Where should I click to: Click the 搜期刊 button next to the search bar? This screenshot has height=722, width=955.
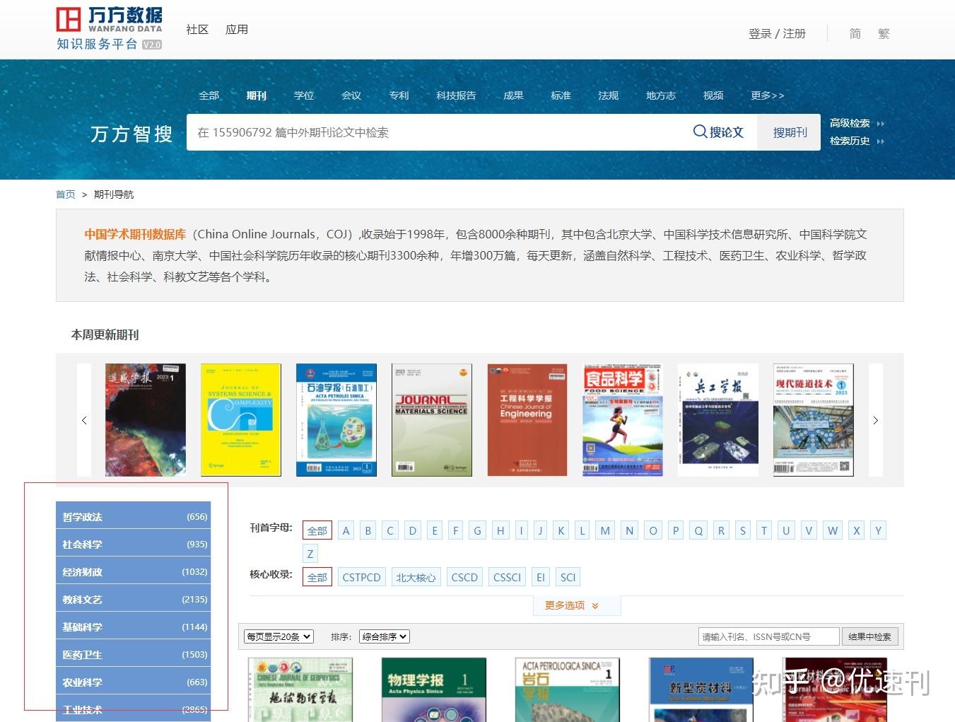click(x=789, y=132)
